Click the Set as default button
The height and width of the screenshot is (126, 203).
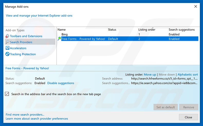pos(165,107)
